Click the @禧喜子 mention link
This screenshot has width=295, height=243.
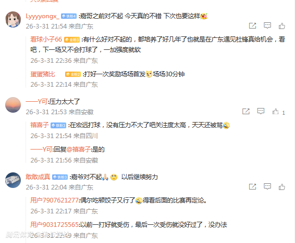79,150
